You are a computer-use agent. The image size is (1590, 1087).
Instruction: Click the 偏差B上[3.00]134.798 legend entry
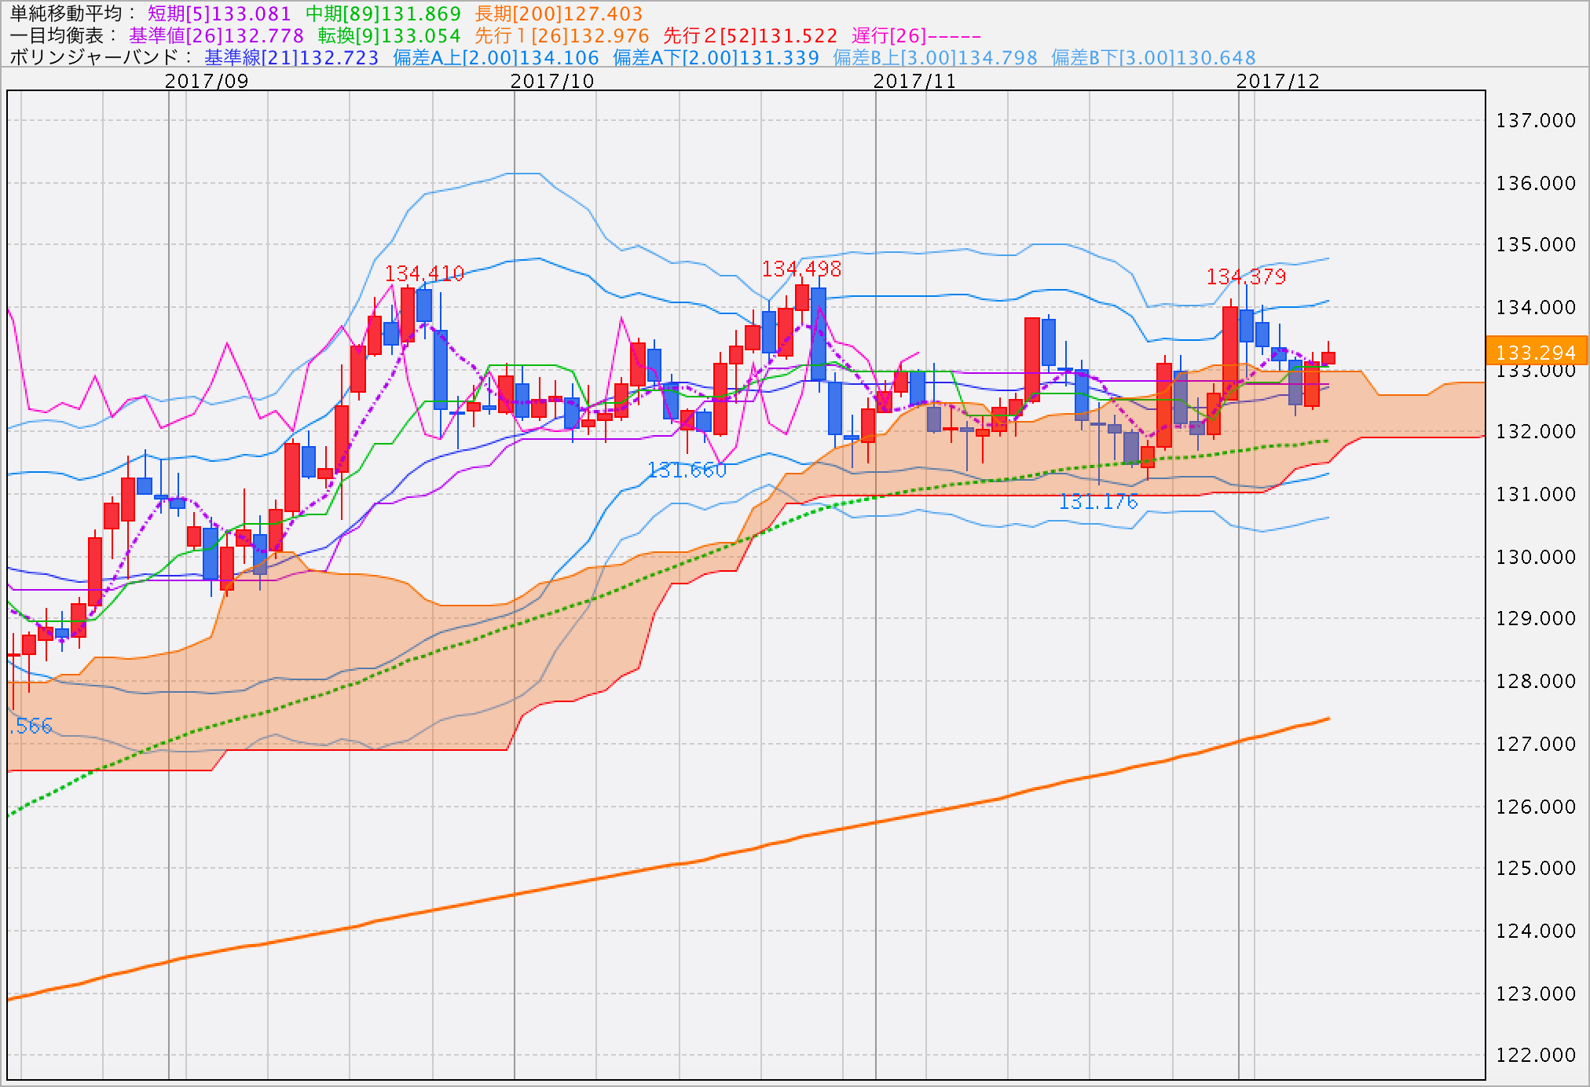pyautogui.click(x=935, y=57)
